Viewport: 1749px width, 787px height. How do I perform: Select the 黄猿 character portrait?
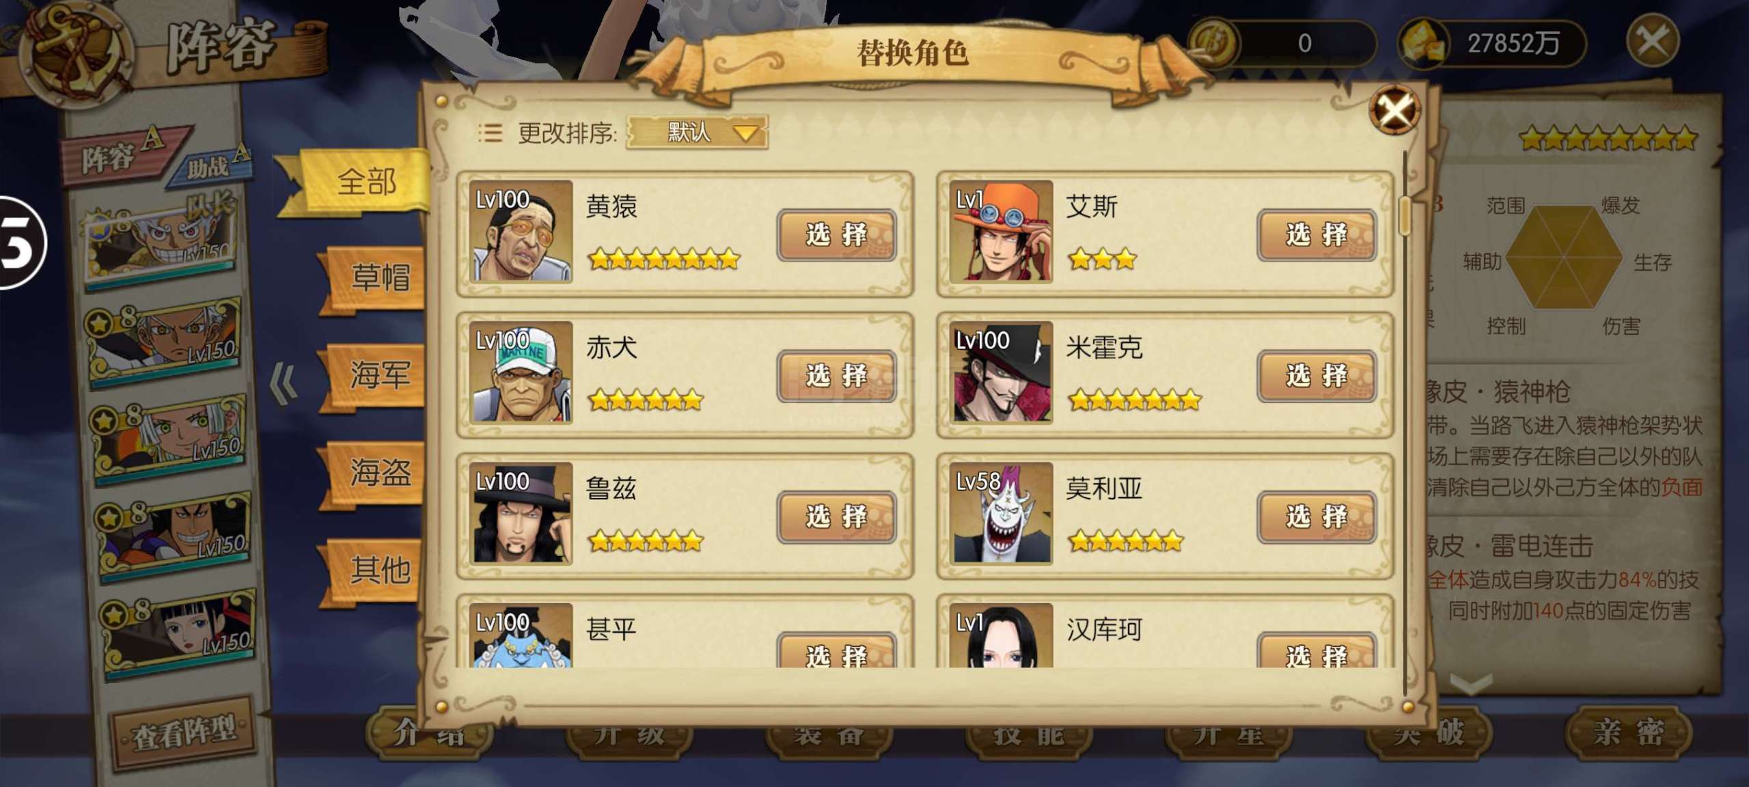(521, 232)
